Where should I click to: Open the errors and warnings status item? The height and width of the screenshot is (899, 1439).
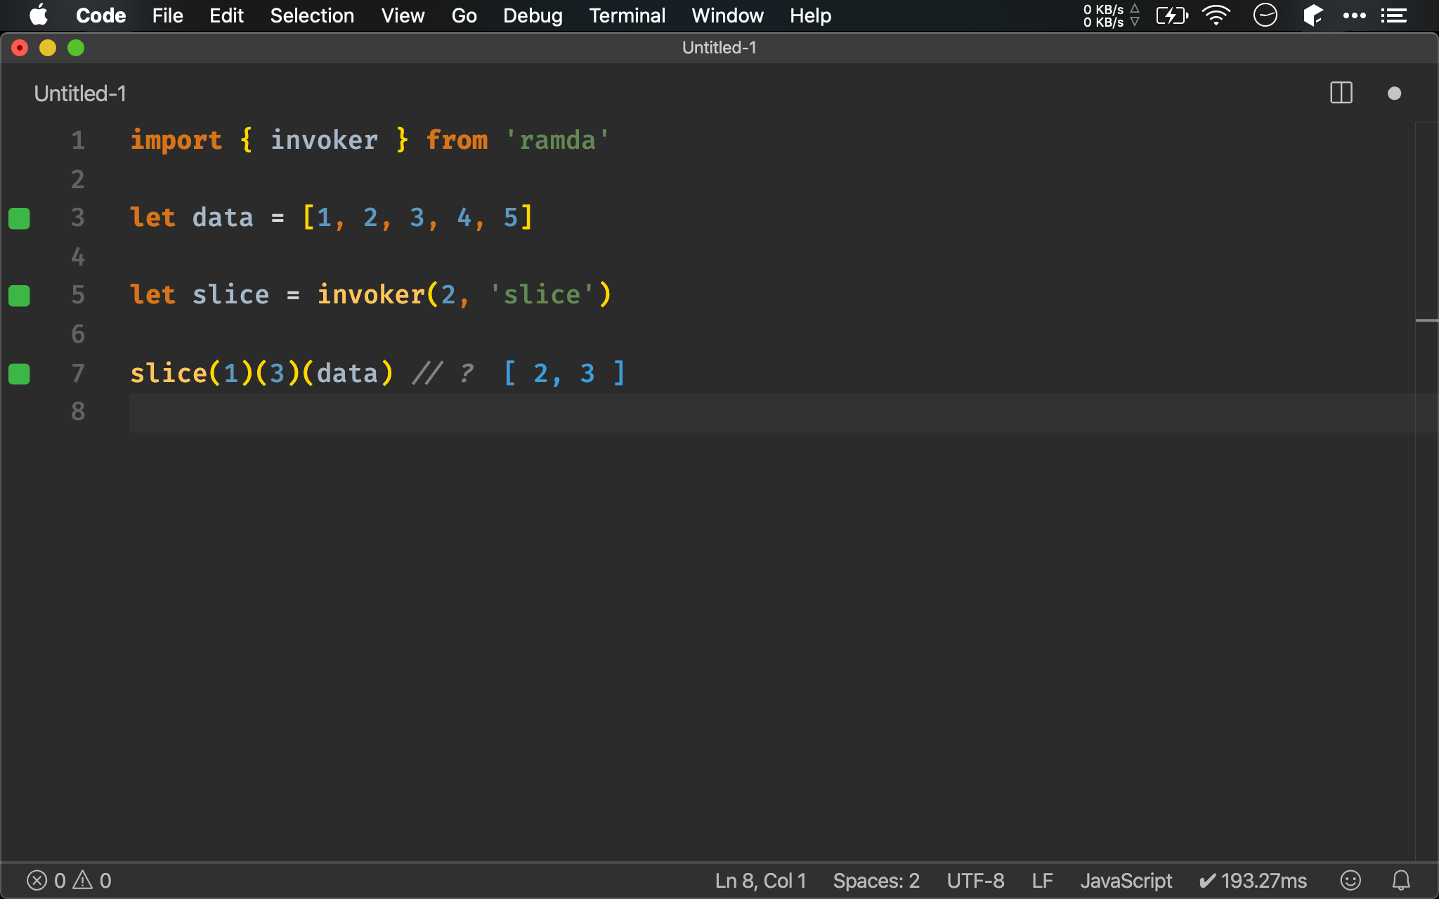(x=69, y=881)
